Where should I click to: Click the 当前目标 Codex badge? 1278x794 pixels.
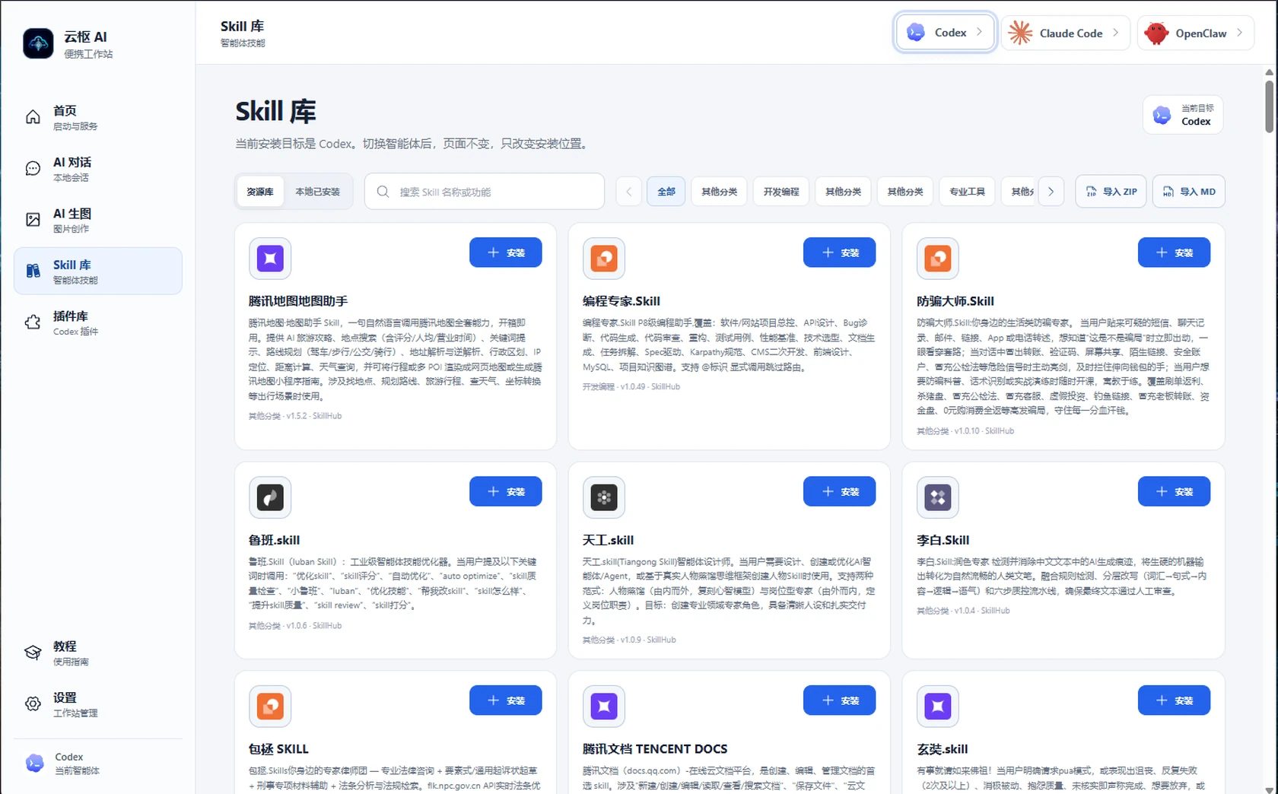tap(1183, 115)
